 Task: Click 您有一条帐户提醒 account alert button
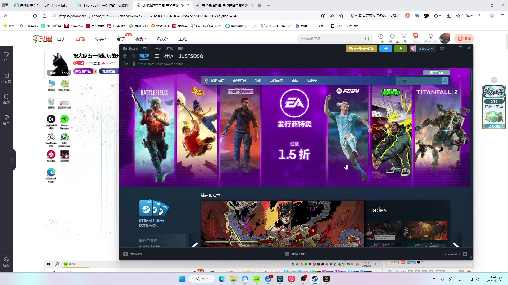point(361,49)
